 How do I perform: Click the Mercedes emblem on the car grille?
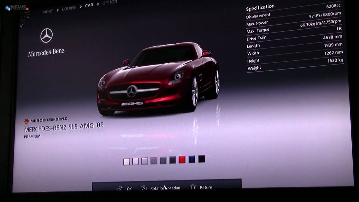click(x=132, y=91)
